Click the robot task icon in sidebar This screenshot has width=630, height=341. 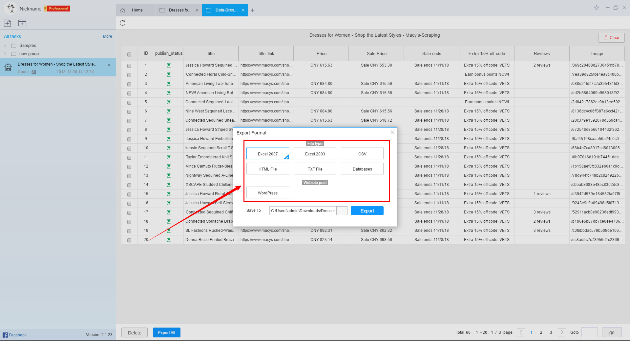(x=8, y=67)
